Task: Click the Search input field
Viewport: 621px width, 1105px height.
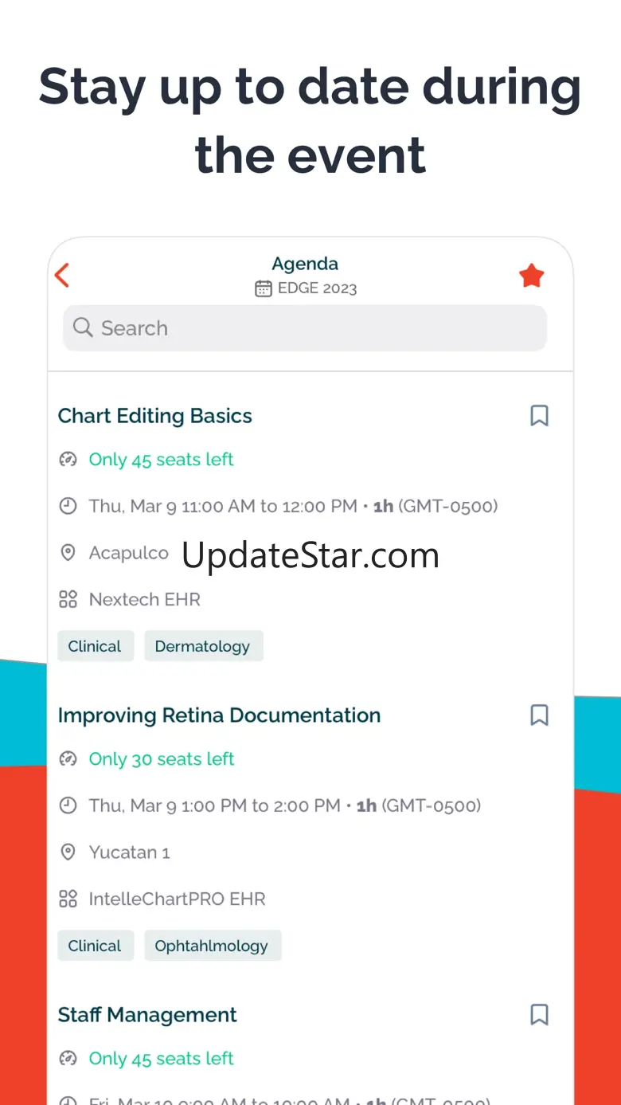Action: pyautogui.click(x=305, y=327)
